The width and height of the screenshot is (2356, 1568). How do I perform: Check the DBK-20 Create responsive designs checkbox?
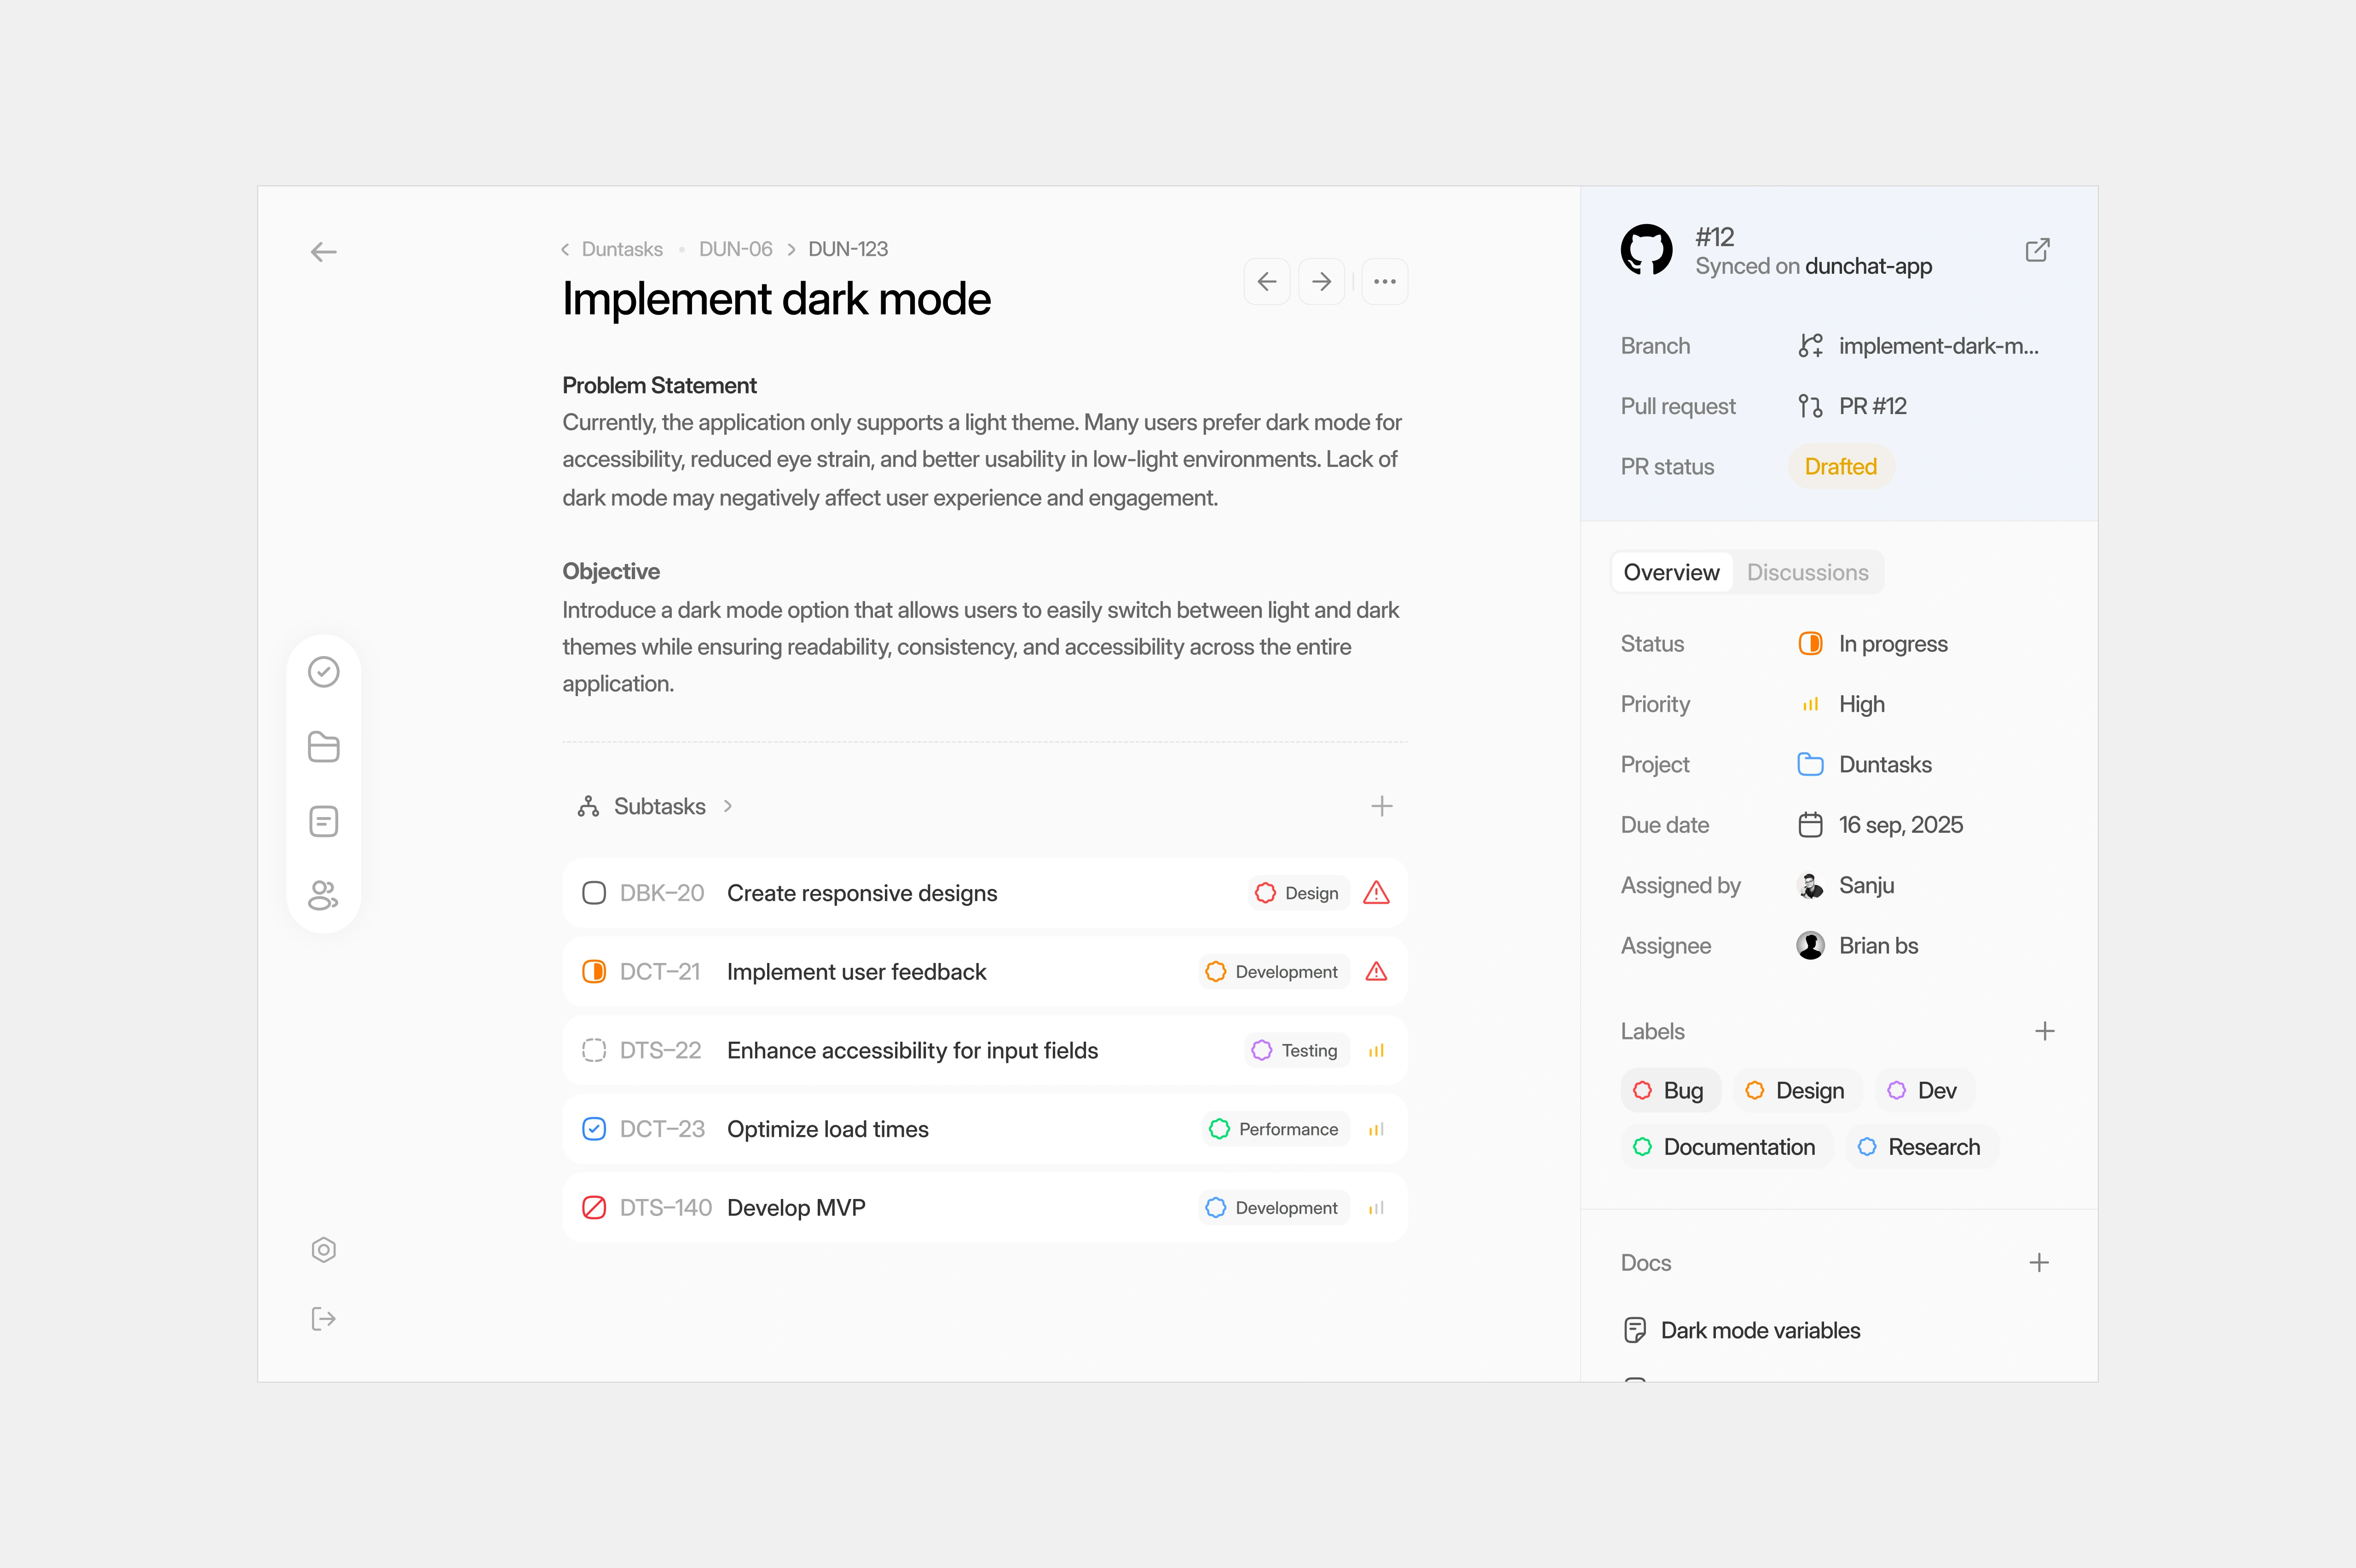[594, 893]
